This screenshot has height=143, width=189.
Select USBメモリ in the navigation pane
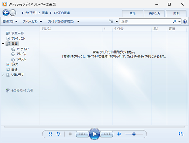[15, 75]
